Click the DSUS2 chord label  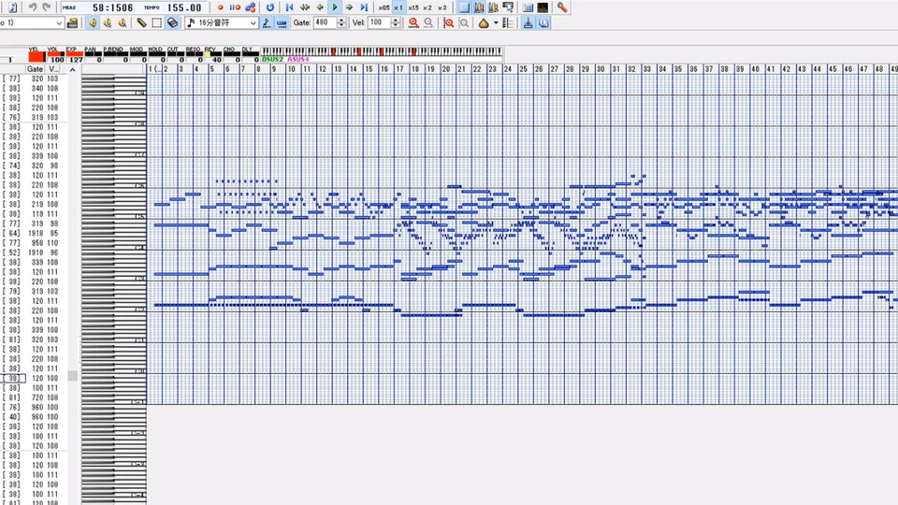[272, 60]
